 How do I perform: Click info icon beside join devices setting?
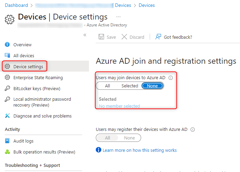click(171, 78)
